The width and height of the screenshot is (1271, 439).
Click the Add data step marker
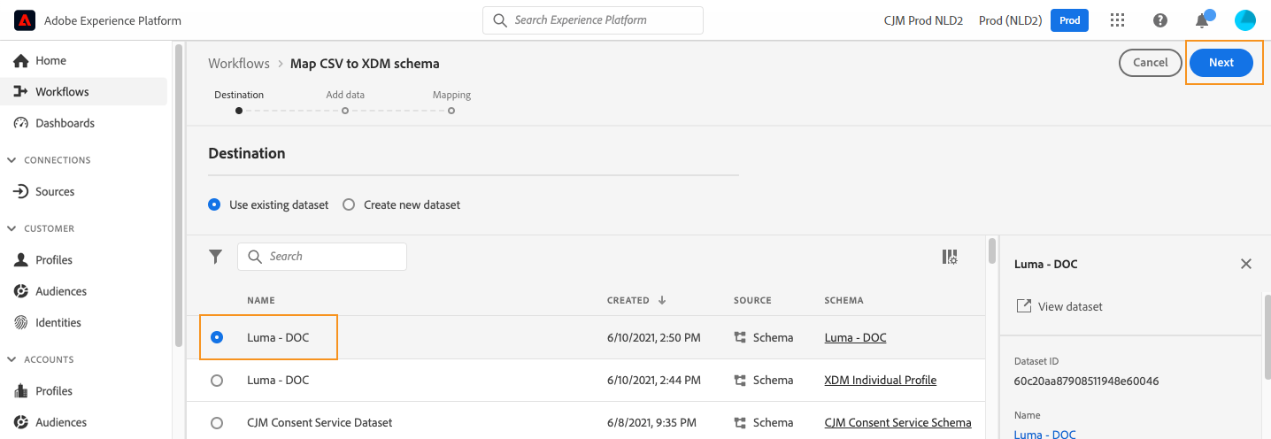coord(345,111)
